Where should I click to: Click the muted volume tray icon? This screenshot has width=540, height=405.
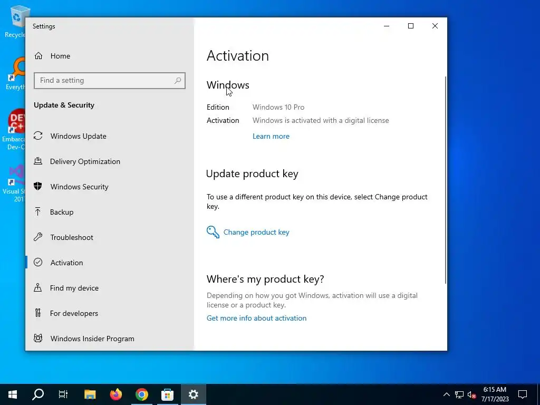pyautogui.click(x=471, y=394)
